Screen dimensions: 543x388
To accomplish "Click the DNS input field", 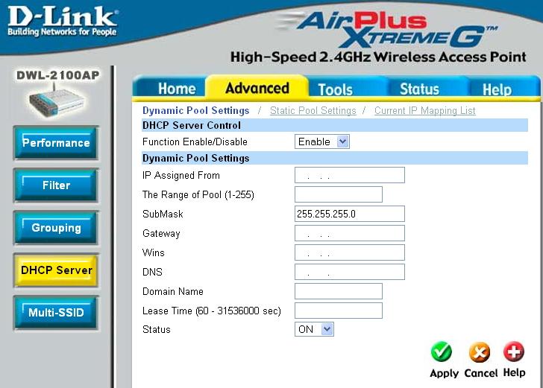I will pyautogui.click(x=350, y=272).
